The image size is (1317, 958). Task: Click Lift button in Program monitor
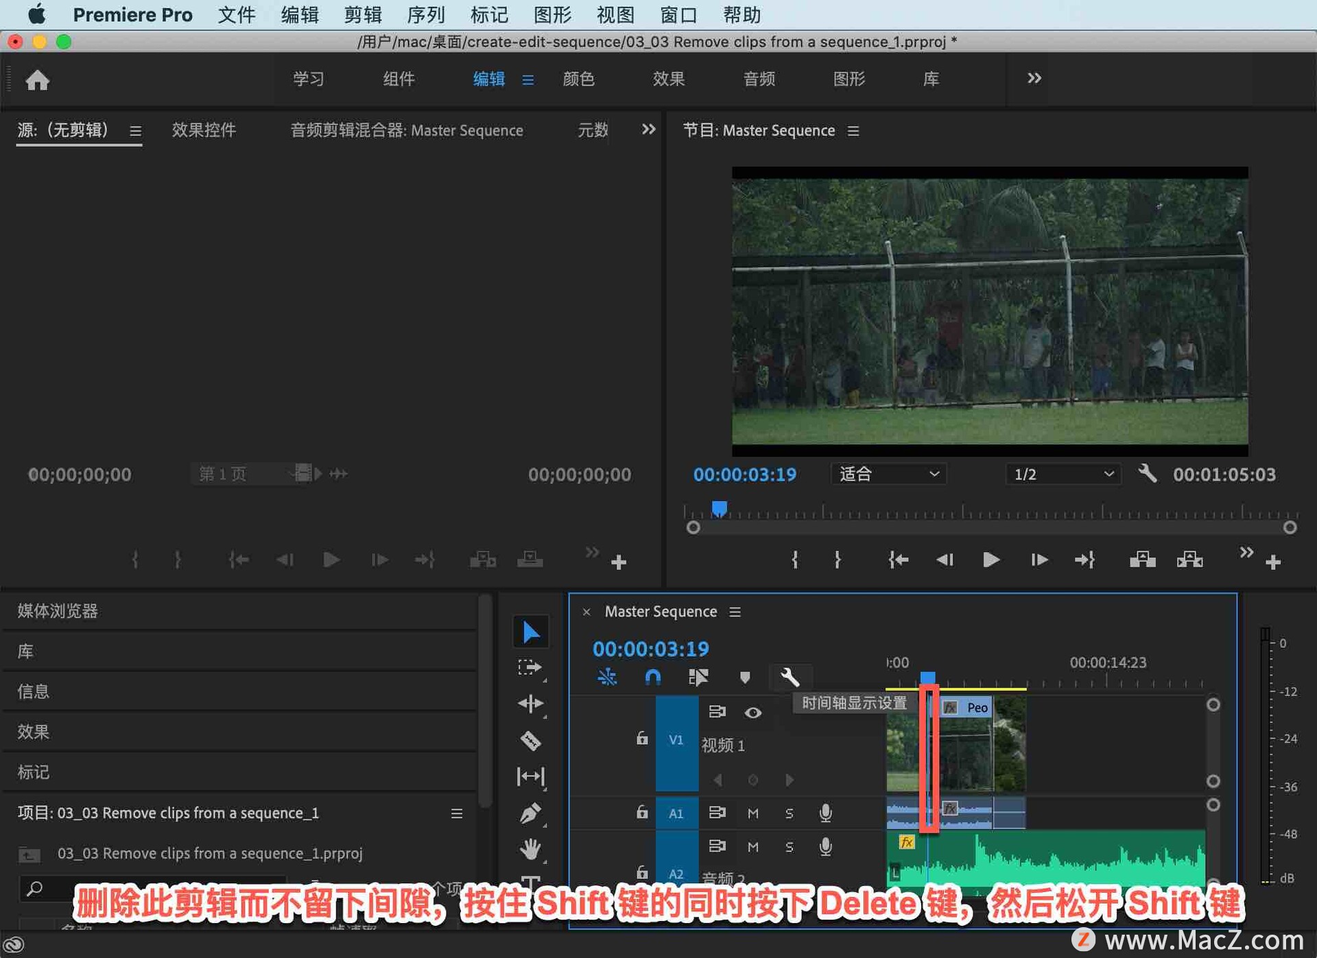[x=1142, y=560]
